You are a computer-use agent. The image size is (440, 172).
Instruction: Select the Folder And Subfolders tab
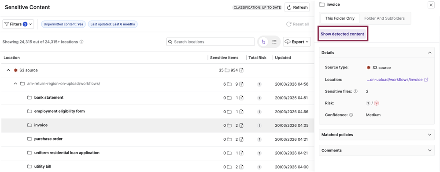click(x=385, y=18)
